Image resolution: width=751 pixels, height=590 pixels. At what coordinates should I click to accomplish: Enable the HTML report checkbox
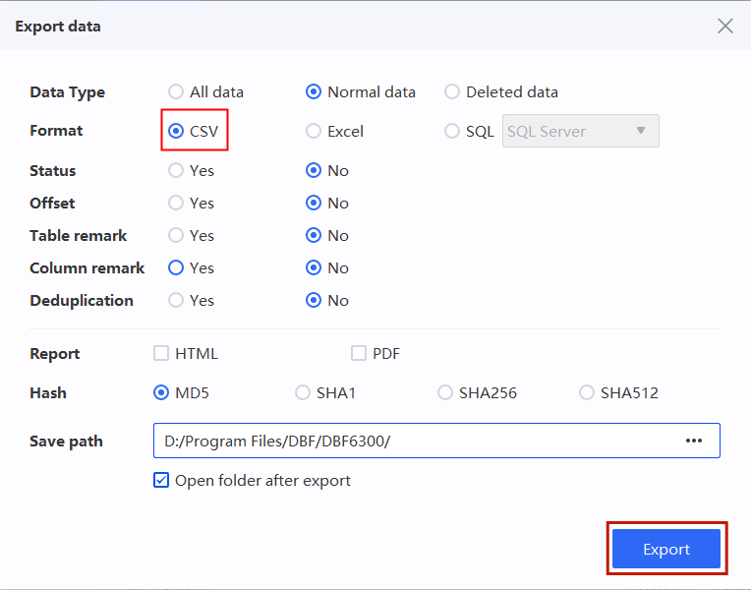[x=161, y=353]
